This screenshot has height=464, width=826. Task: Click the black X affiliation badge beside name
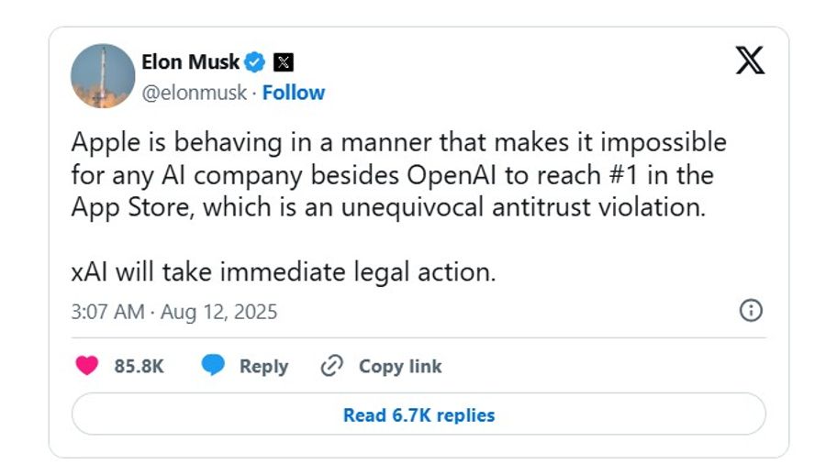point(284,62)
